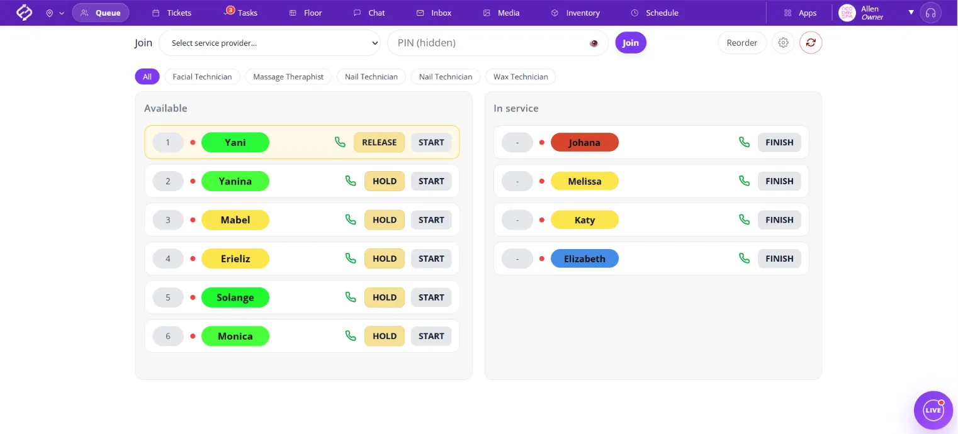The height and width of the screenshot is (434, 958).
Task: Click the phone icon in Yanina's row
Action: (x=351, y=181)
